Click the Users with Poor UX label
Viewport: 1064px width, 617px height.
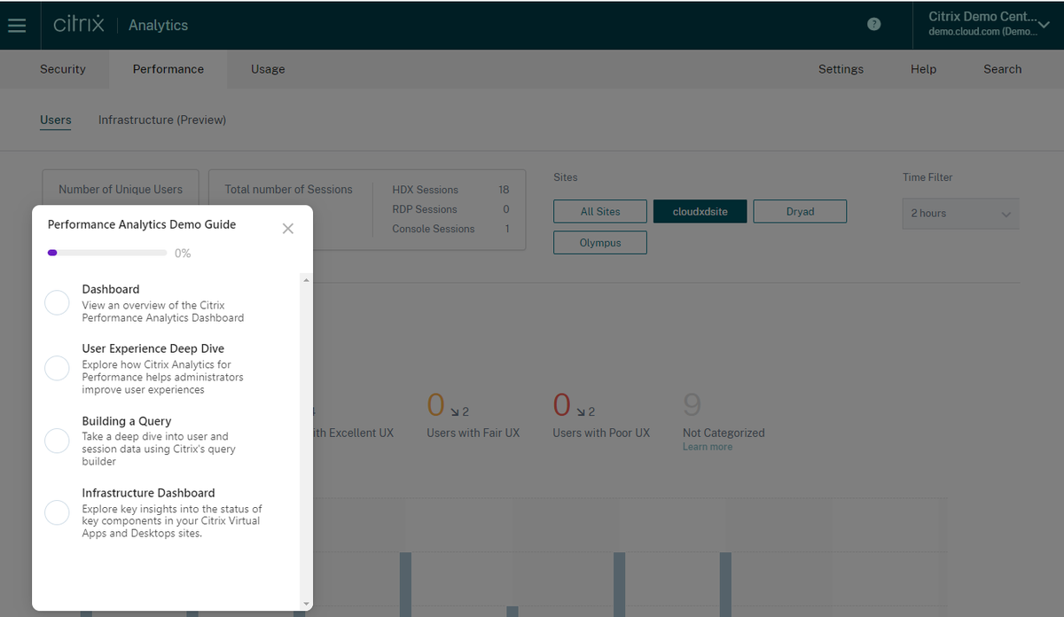(x=600, y=433)
